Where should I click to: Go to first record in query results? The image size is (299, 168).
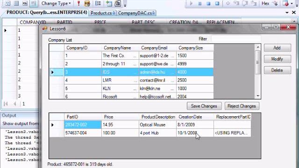[x=6, y=104]
